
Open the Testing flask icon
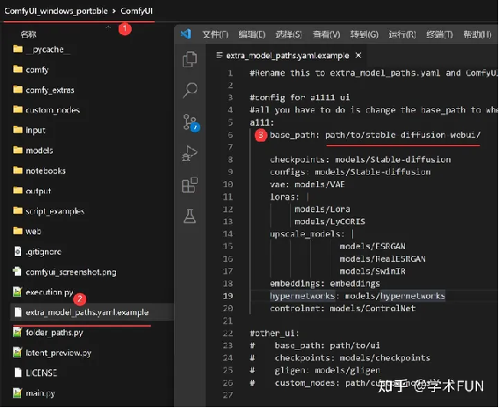click(190, 216)
